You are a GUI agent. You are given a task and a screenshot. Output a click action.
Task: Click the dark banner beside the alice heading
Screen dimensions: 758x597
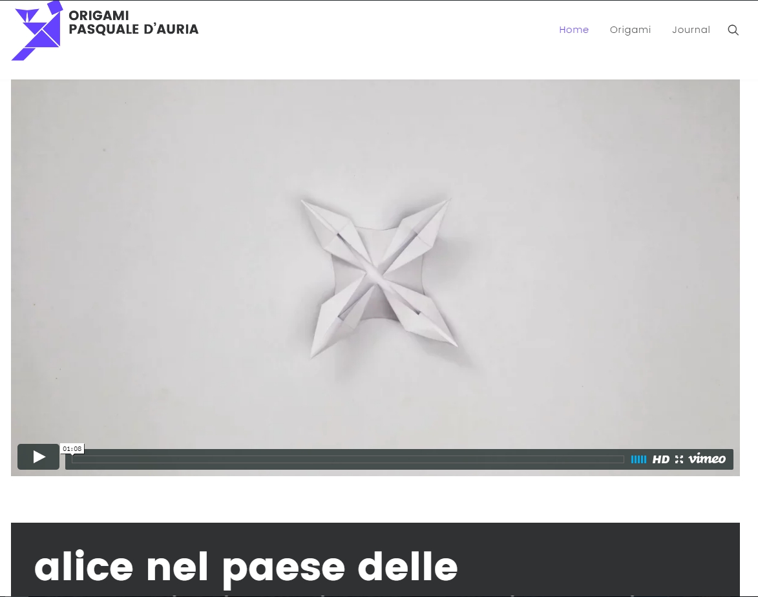tap(600, 560)
